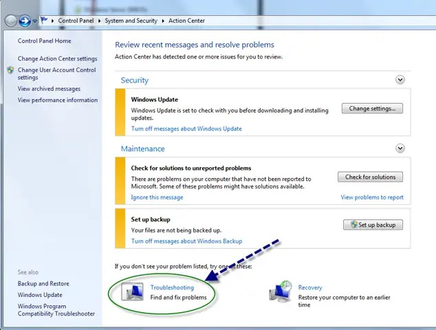
Task: Open View archived messages link
Action: pyautogui.click(x=49, y=89)
